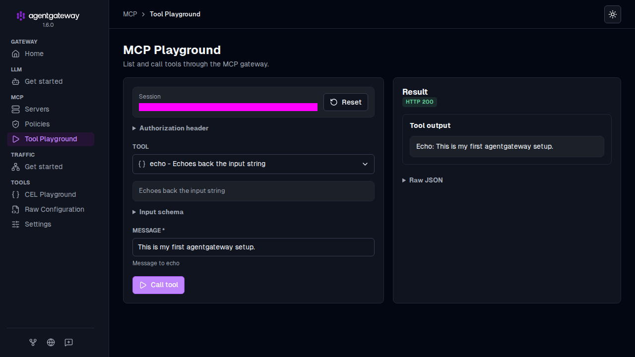The image size is (635, 357).
Task: Click the GATEWAY section label in sidebar
Action: [24, 42]
